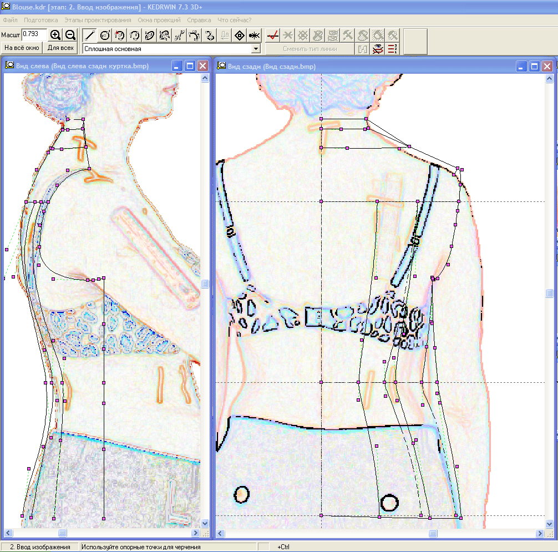Click the greyed bracket icon beside line type button
Image resolution: width=558 pixels, height=552 pixels.
click(x=363, y=49)
